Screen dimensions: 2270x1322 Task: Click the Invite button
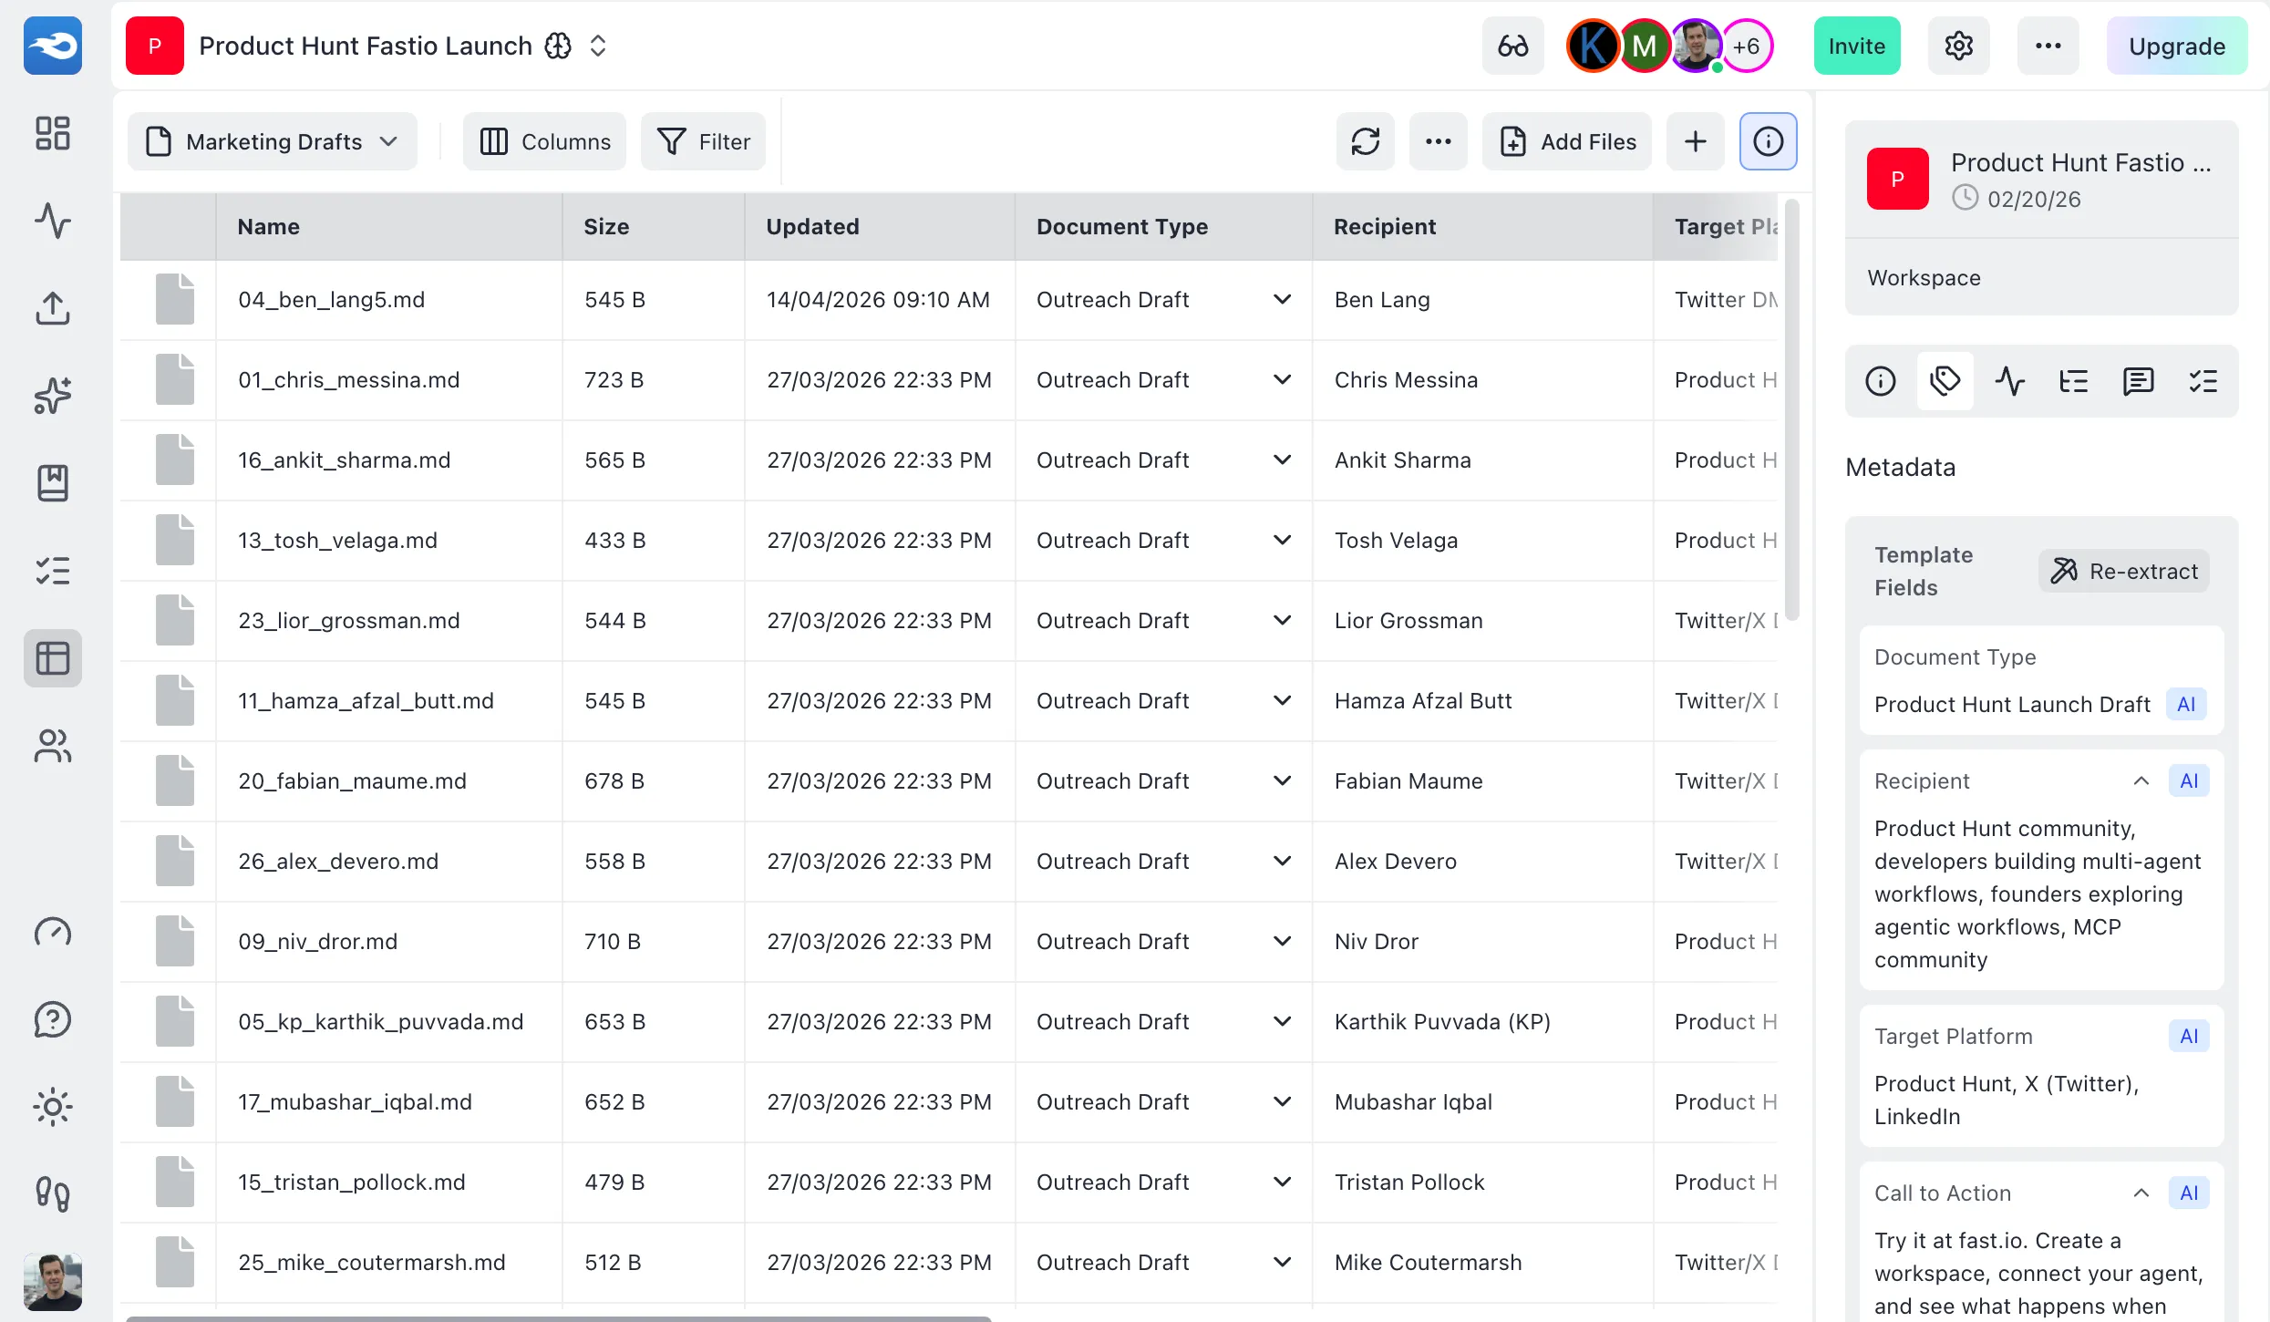(x=1856, y=46)
